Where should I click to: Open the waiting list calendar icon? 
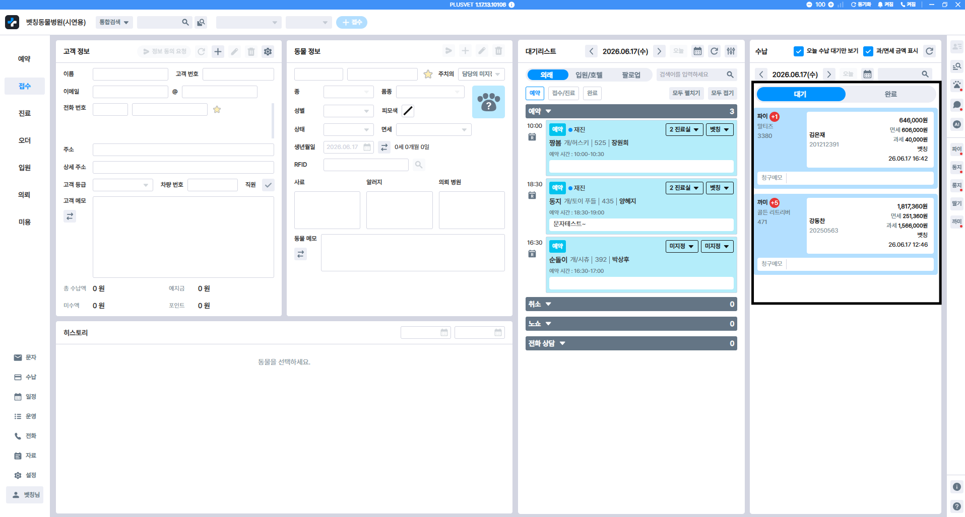[x=697, y=51]
